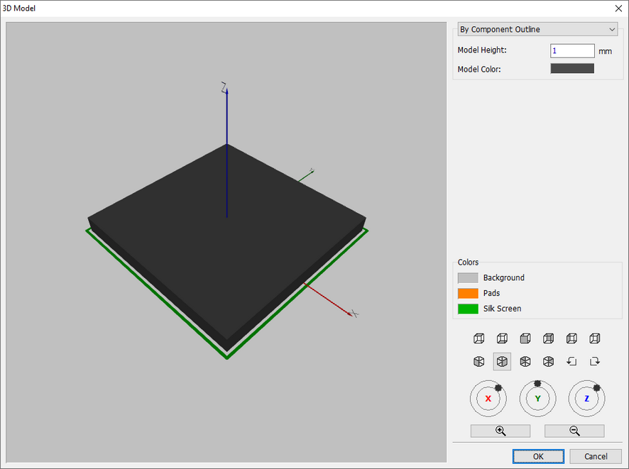Change the Background color swatch
Viewport: 629px width, 469px height.
[x=468, y=278]
